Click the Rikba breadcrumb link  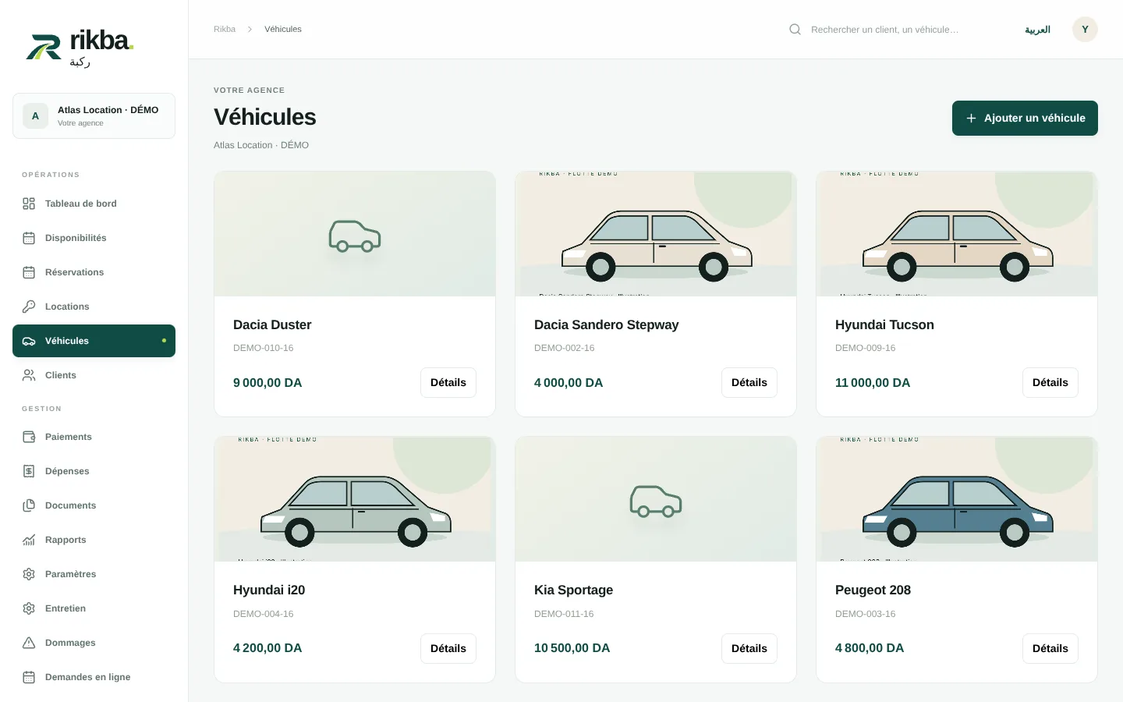225,30
